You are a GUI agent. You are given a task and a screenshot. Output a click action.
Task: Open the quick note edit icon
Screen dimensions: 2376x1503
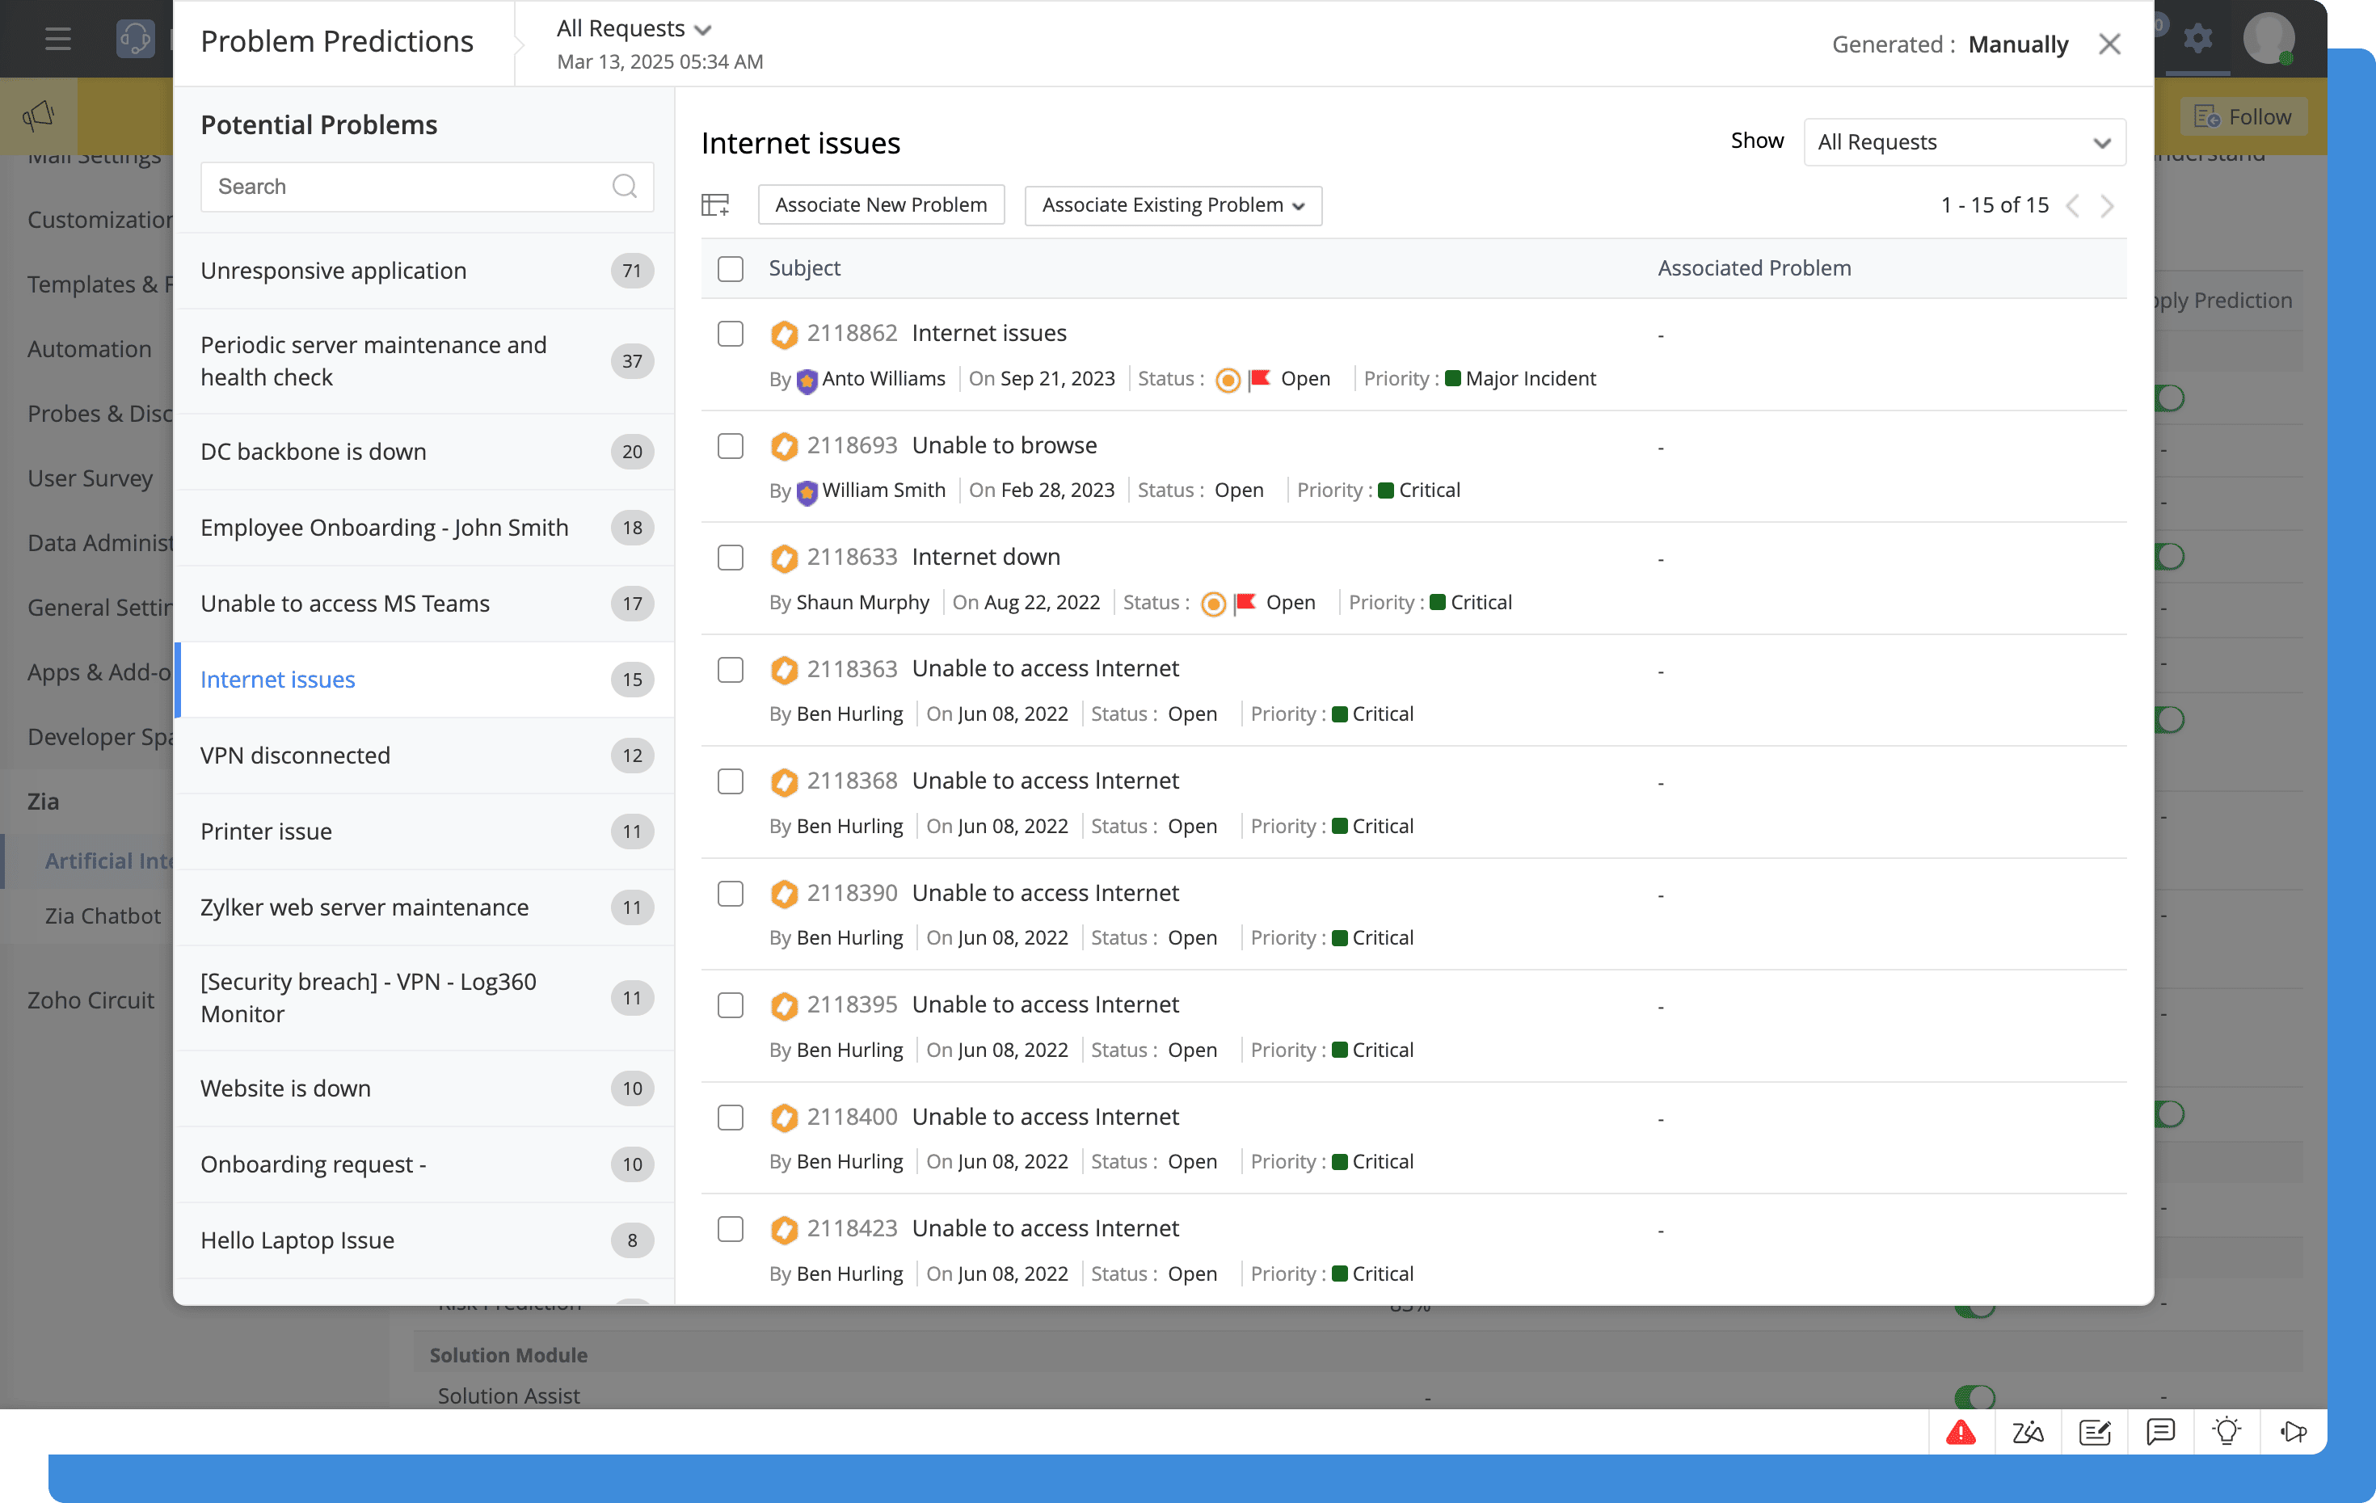[x=2094, y=1431]
